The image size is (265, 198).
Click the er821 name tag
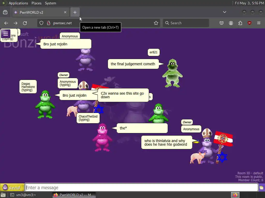tap(153, 52)
